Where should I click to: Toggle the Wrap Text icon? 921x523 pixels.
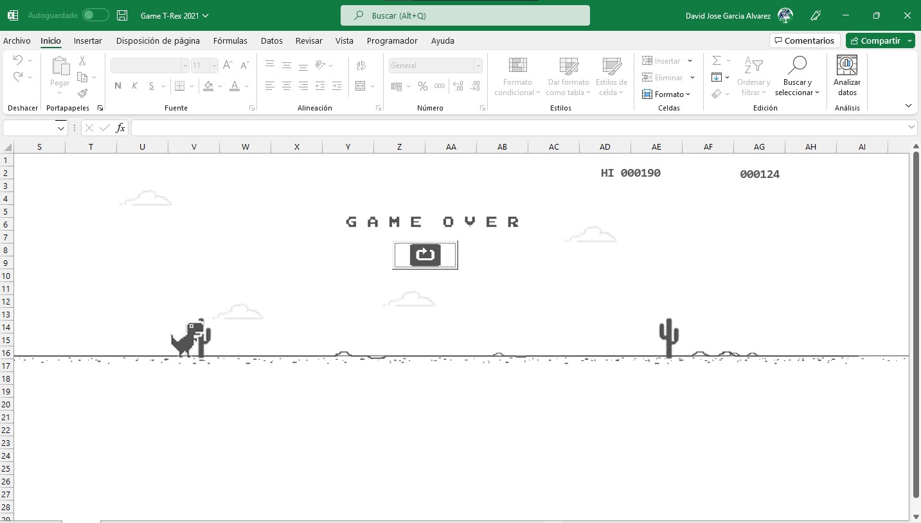coord(361,65)
